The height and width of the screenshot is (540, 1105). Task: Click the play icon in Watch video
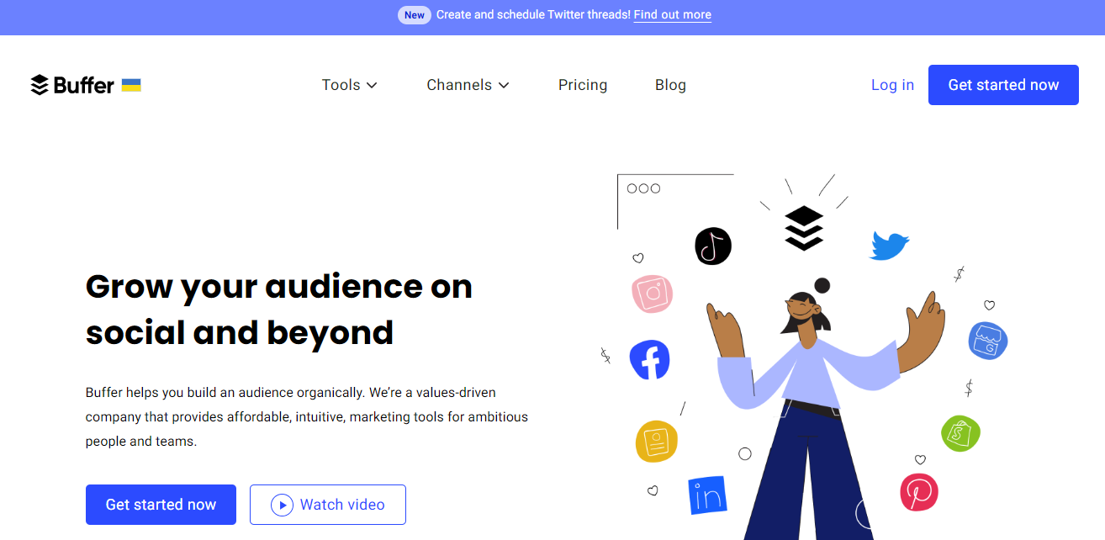[x=282, y=505]
